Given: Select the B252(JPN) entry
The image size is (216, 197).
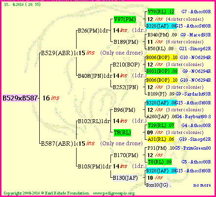Looking at the screenshot, I should coord(125,87).
